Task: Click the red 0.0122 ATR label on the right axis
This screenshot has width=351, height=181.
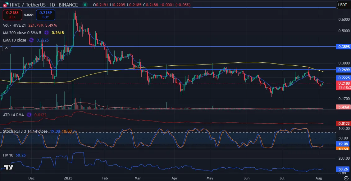Action: click(x=343, y=124)
